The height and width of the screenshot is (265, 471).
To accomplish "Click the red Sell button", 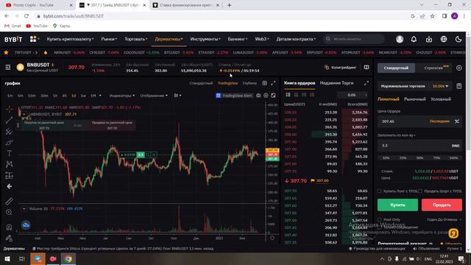I will [442, 205].
